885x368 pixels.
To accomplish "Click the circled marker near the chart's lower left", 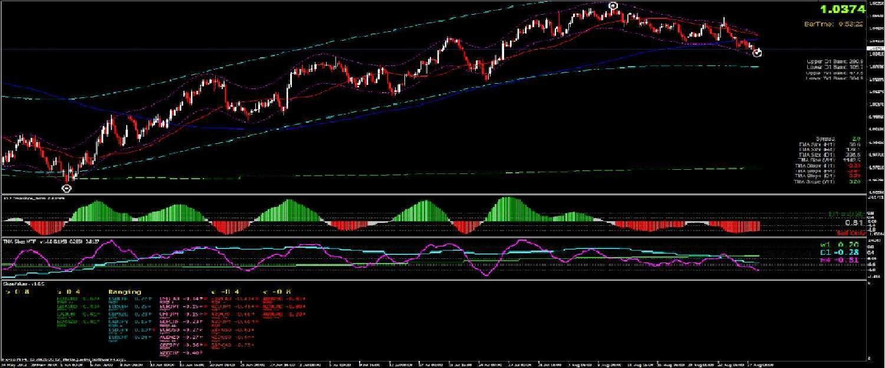I will (x=67, y=188).
